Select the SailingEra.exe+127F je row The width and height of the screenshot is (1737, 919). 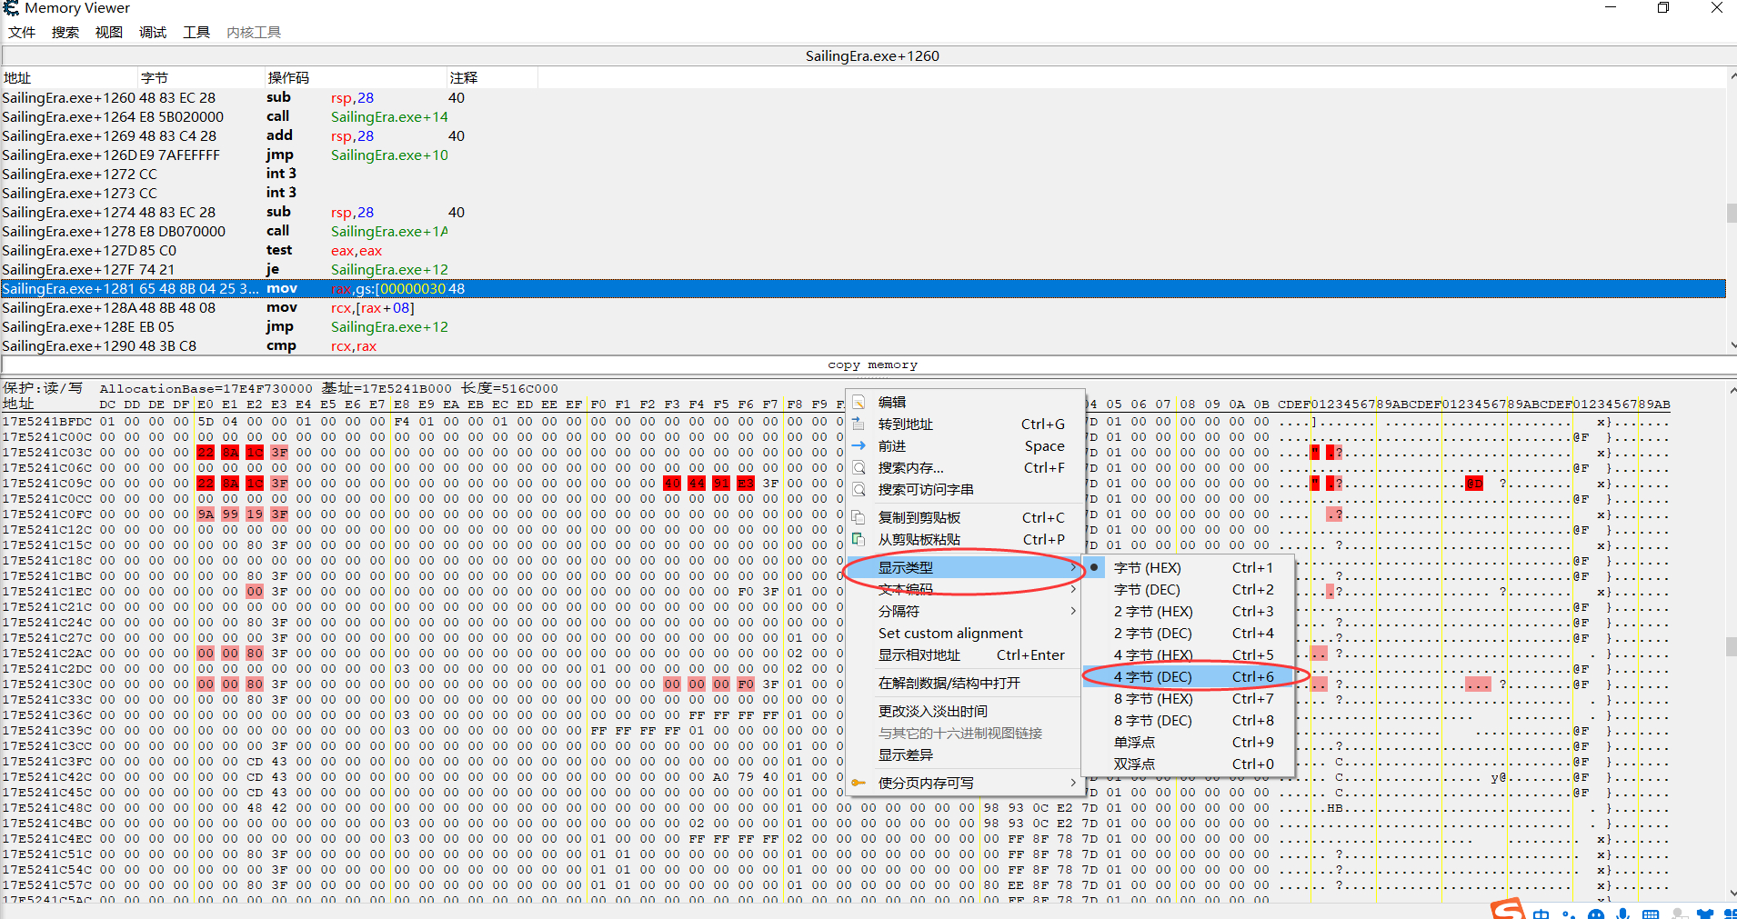click(x=862, y=269)
